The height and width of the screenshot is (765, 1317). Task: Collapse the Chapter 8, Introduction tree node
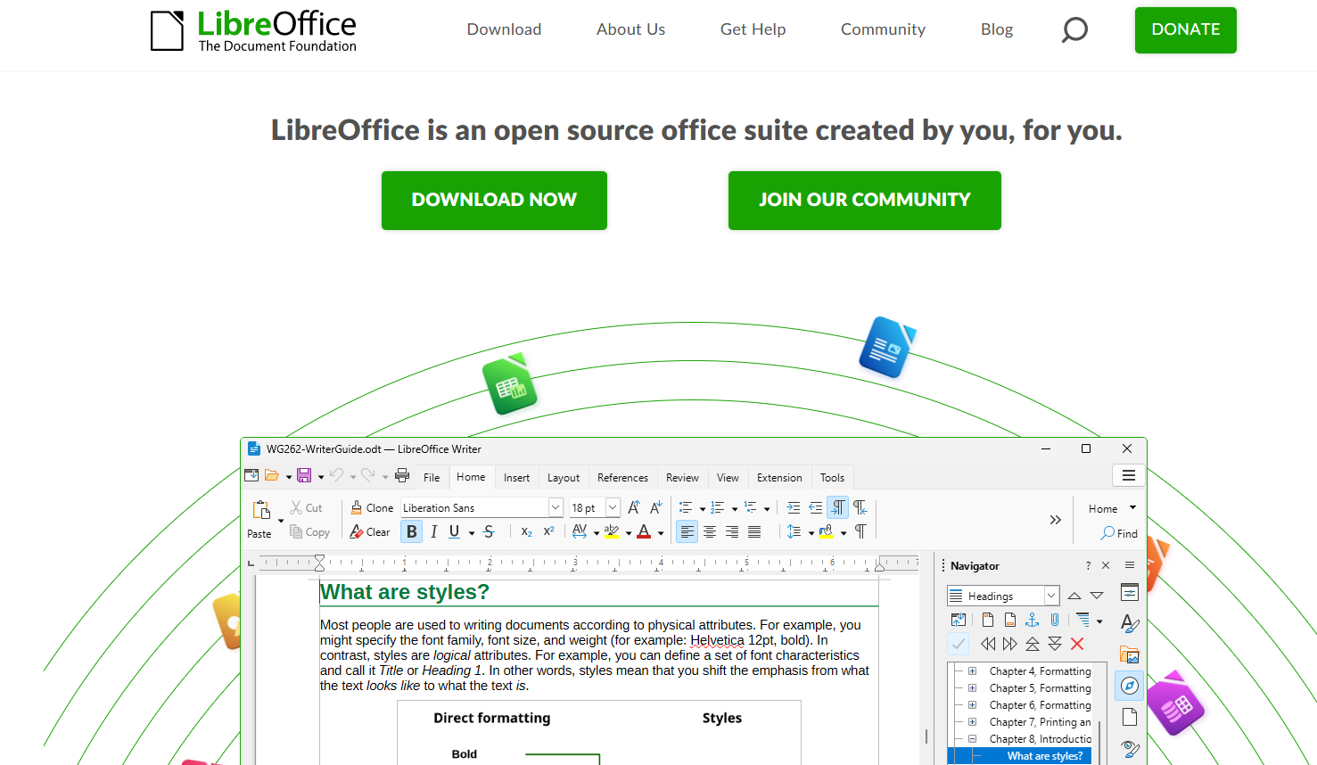(x=973, y=738)
